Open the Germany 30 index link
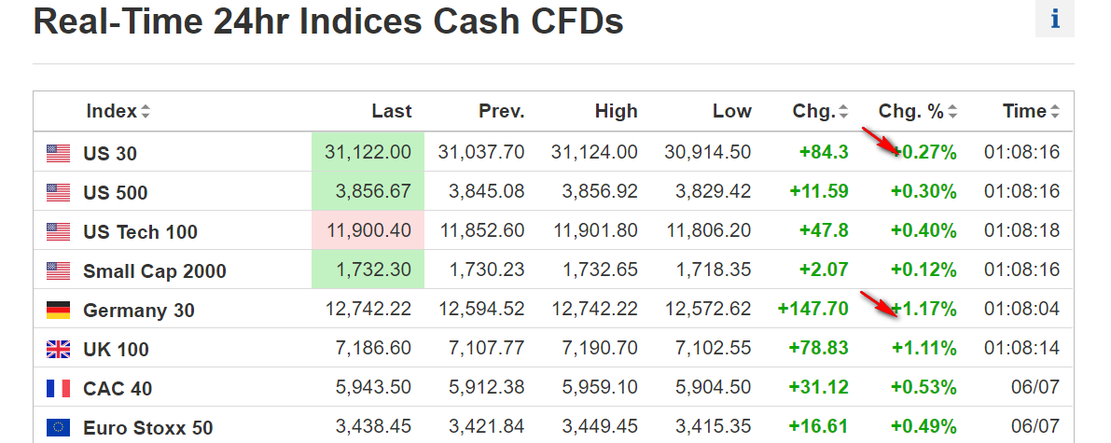This screenshot has width=1111, height=443. point(139,311)
